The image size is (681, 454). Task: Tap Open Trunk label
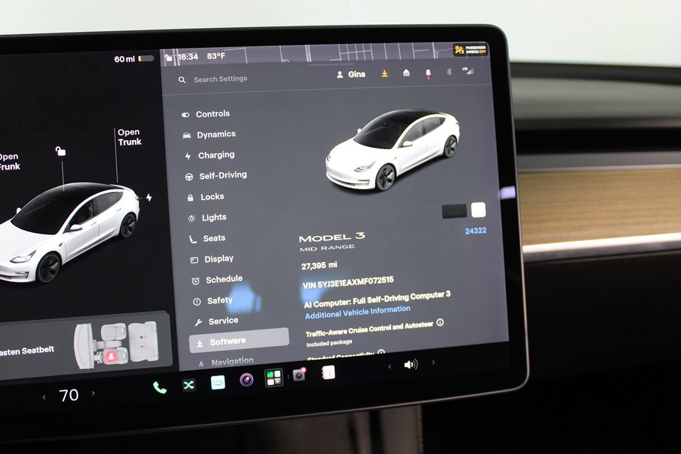click(129, 137)
